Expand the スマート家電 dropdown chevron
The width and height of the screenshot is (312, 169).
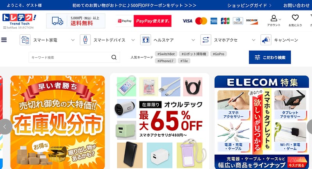[x=73, y=40]
